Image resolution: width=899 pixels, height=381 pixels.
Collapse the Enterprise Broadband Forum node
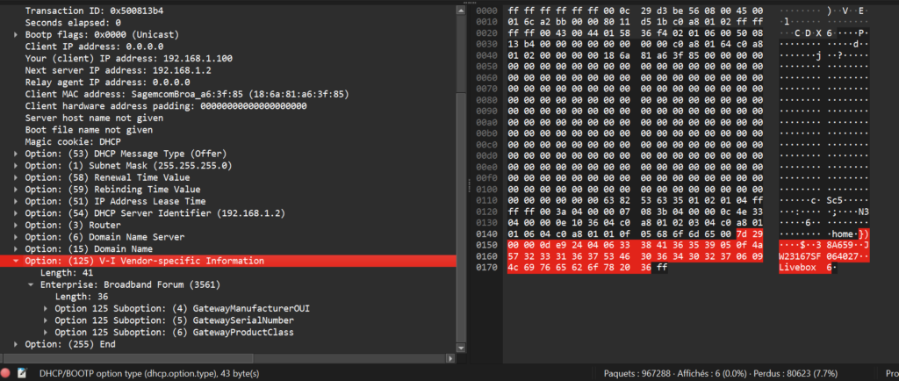click(32, 284)
